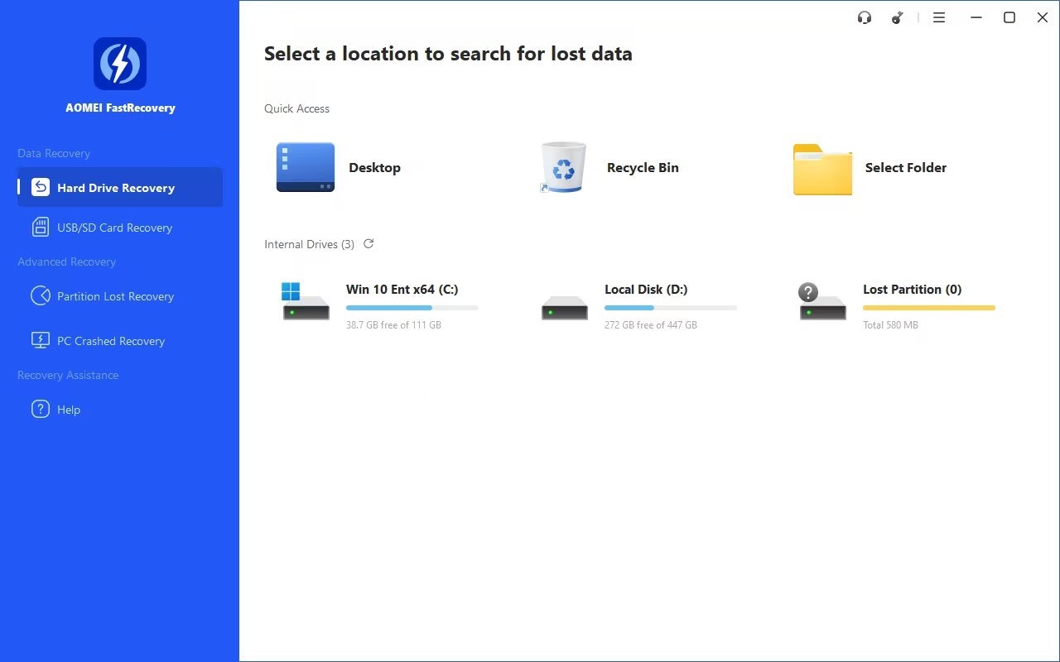The height and width of the screenshot is (662, 1060).
Task: Click the Help question-mark icon
Action: [x=41, y=409]
